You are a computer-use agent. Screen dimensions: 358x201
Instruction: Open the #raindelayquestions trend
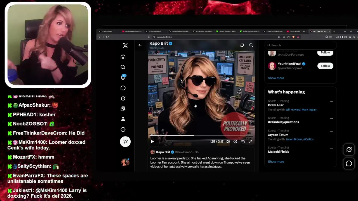283,122
